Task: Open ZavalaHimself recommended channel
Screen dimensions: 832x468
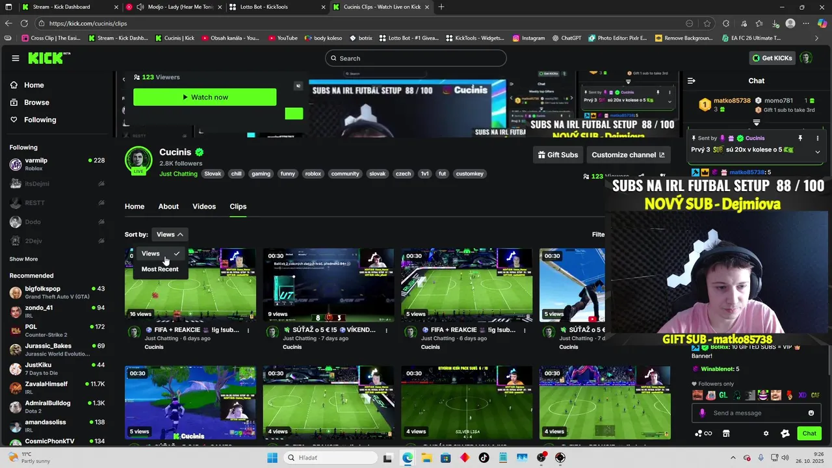Action: [57, 387]
